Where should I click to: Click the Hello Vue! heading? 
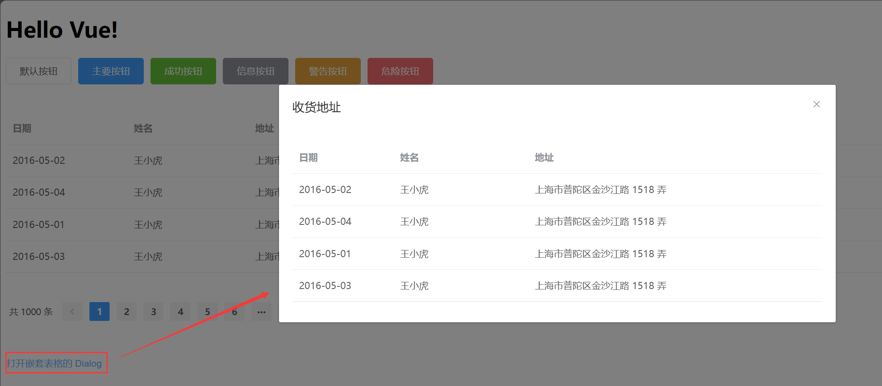click(x=62, y=30)
